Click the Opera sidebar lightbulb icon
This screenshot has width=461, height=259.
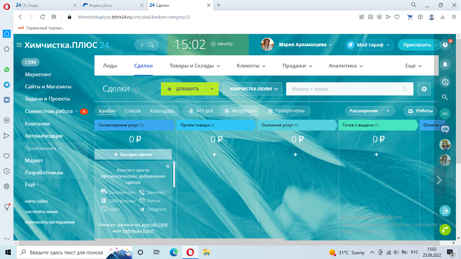click(7, 207)
